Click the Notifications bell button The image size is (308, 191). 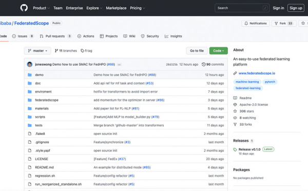coord(255,24)
